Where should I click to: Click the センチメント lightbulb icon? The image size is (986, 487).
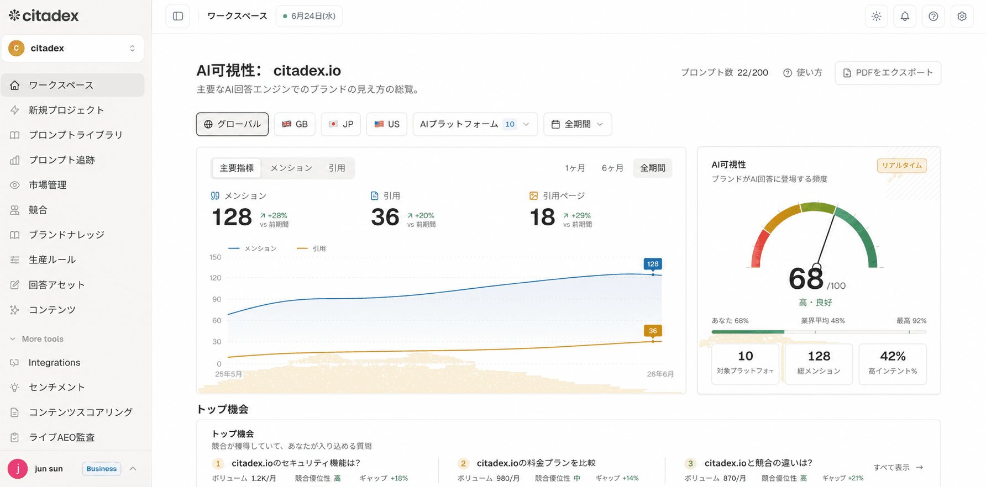point(15,387)
